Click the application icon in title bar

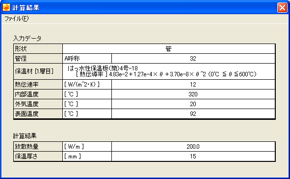pyautogui.click(x=6, y=7)
